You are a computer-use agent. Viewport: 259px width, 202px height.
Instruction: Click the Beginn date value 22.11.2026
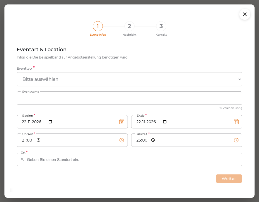[32, 122]
